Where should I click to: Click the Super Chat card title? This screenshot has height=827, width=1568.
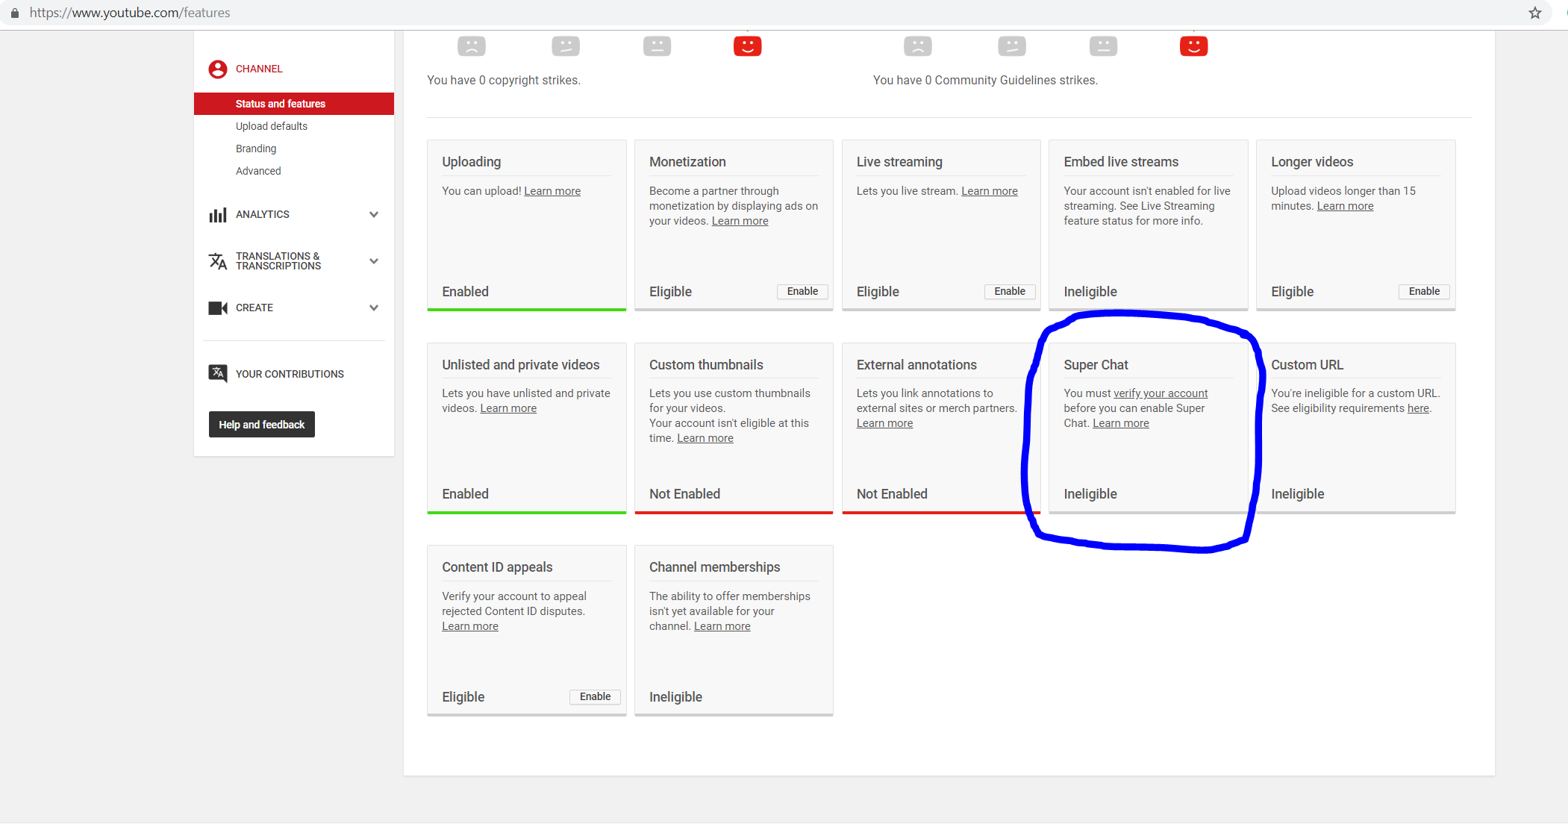(x=1096, y=365)
